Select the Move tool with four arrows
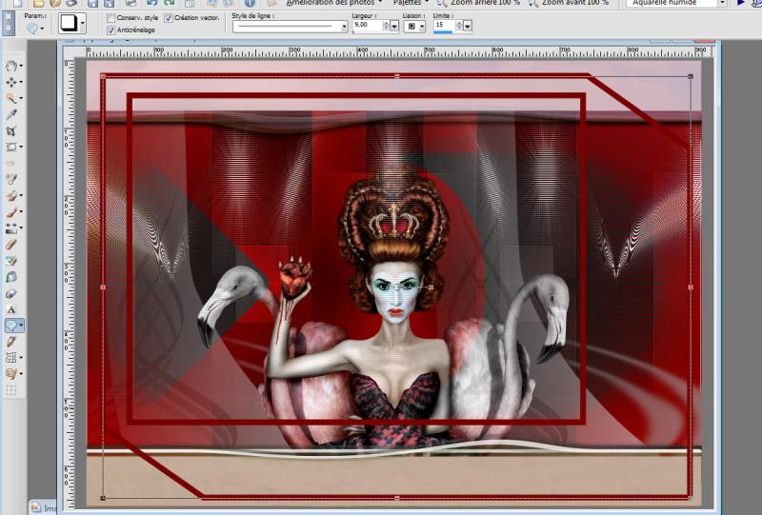 click(11, 82)
